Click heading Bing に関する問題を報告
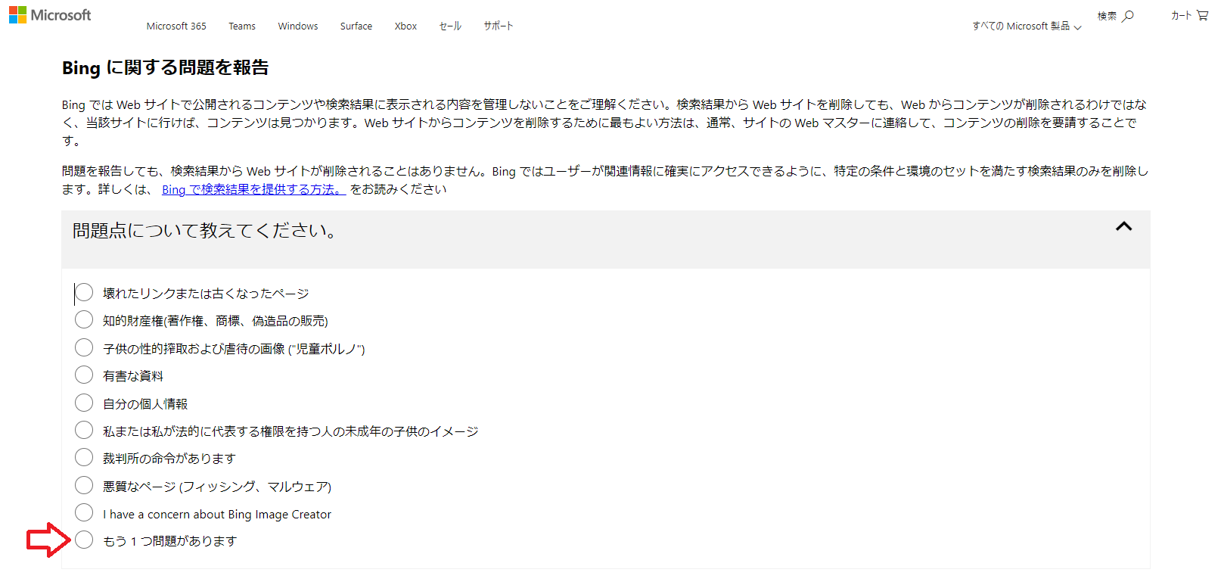Image resolution: width=1224 pixels, height=585 pixels. (x=165, y=67)
